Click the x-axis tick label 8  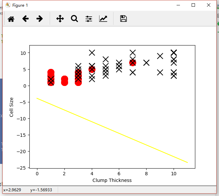146,174
